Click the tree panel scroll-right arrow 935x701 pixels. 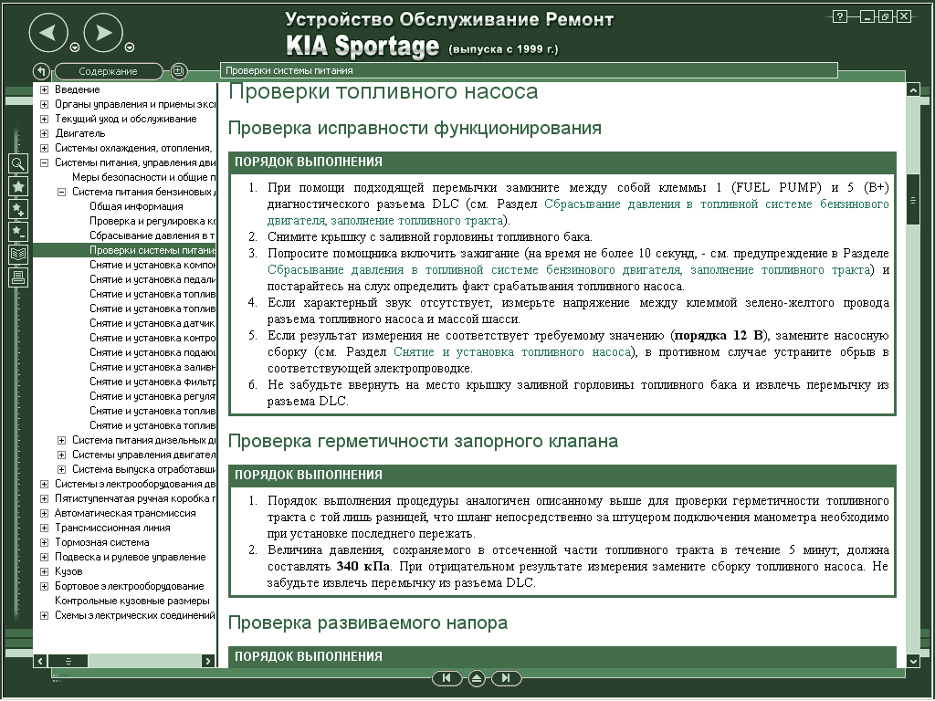[x=207, y=661]
